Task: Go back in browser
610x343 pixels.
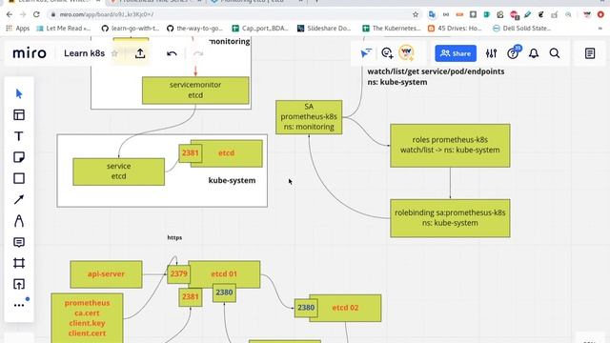Action: pyautogui.click(x=10, y=14)
